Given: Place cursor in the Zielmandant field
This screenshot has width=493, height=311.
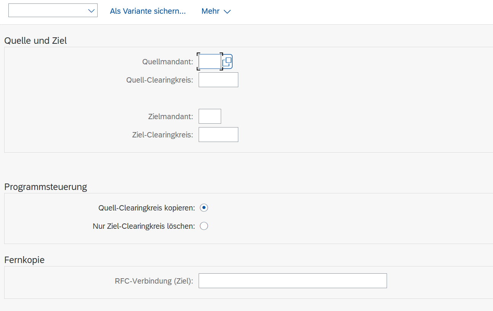Looking at the screenshot, I should coord(210,116).
